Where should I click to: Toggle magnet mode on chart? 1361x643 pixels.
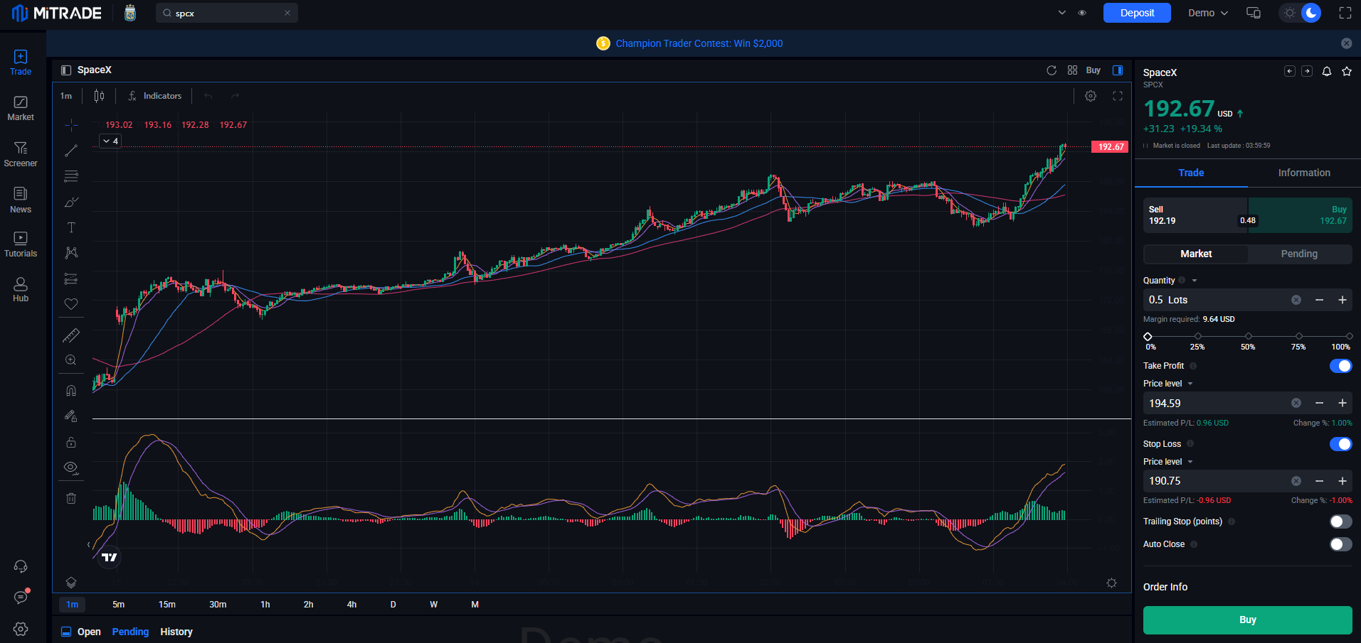click(71, 391)
